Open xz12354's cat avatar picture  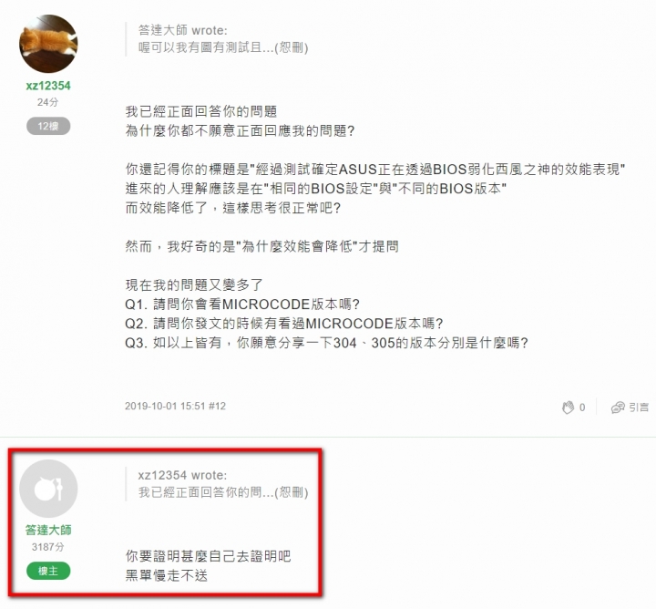48,44
